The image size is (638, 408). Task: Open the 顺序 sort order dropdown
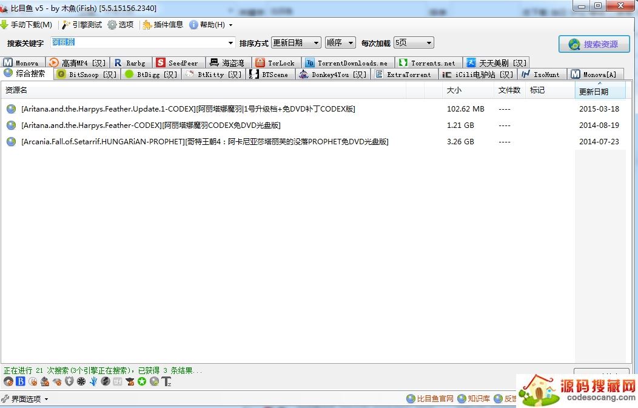coord(340,42)
